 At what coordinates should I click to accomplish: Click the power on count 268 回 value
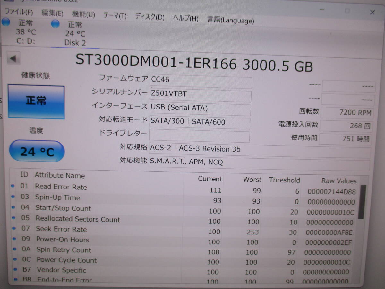pos(346,126)
